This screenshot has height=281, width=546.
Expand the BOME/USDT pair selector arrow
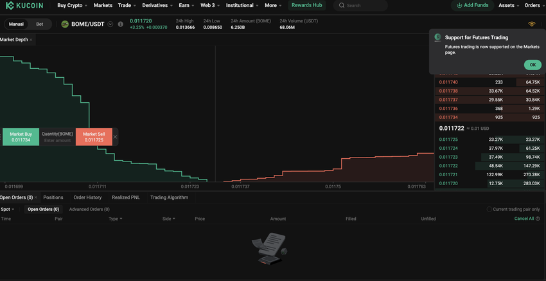pos(110,24)
